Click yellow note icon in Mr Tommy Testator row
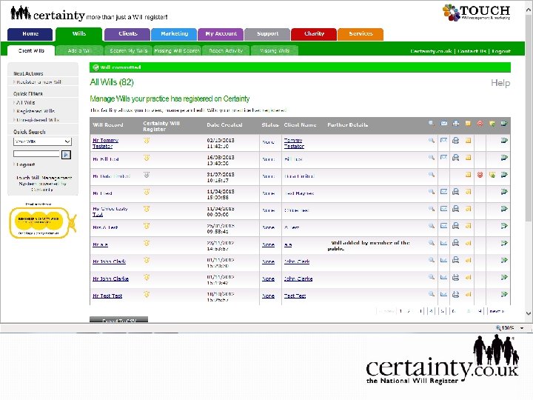Screen dimensions: 533x400 tap(468, 140)
